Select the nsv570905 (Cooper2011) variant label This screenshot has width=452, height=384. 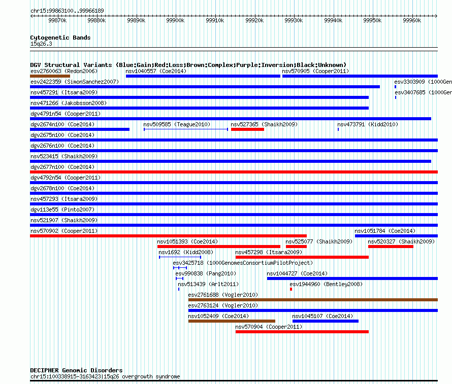click(315, 71)
